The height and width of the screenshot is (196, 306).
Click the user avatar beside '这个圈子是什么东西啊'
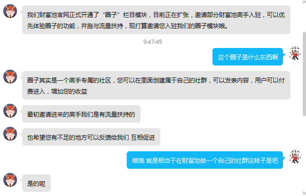[295, 53]
